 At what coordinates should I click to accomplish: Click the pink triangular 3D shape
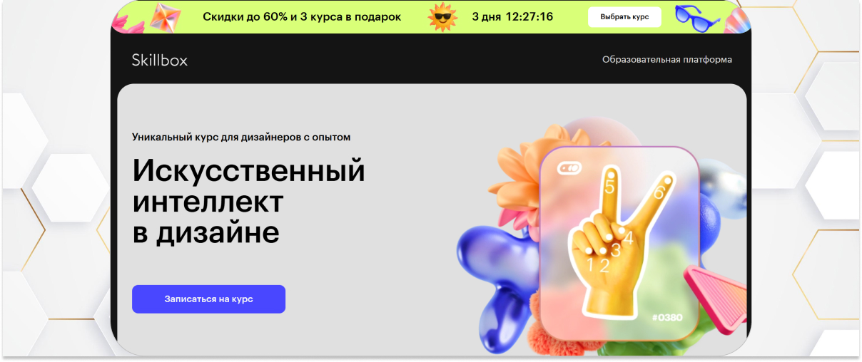[x=716, y=291]
